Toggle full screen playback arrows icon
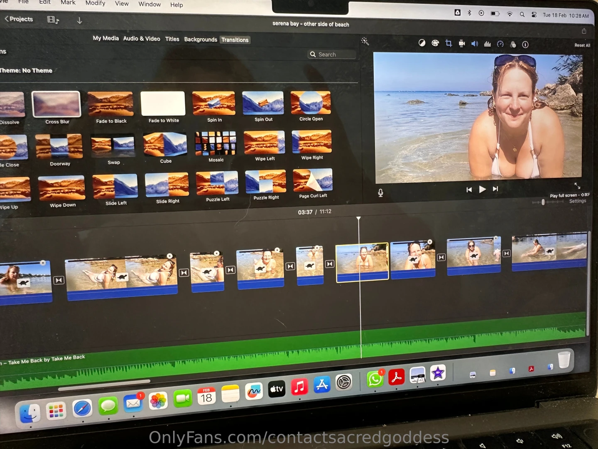This screenshot has width=598, height=449. (577, 185)
